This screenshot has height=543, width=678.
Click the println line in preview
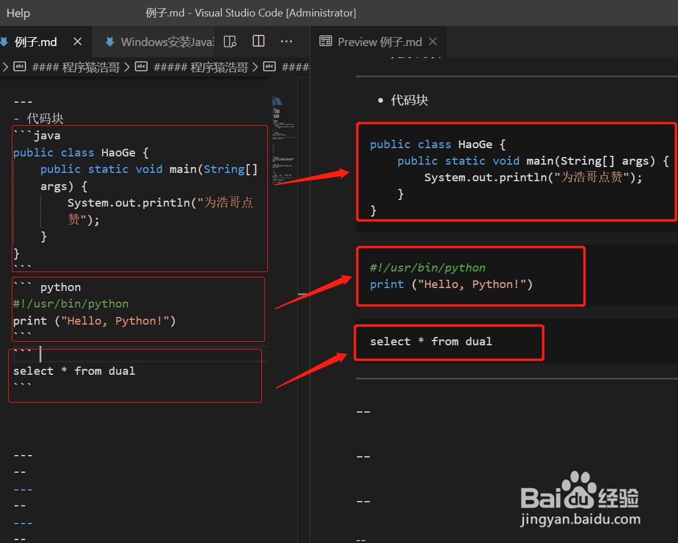pyautogui.click(x=533, y=178)
